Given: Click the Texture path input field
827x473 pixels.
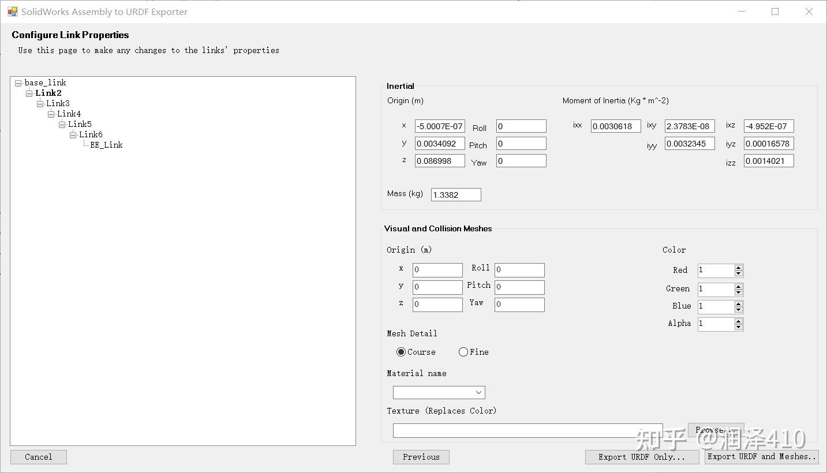Looking at the screenshot, I should 527,430.
